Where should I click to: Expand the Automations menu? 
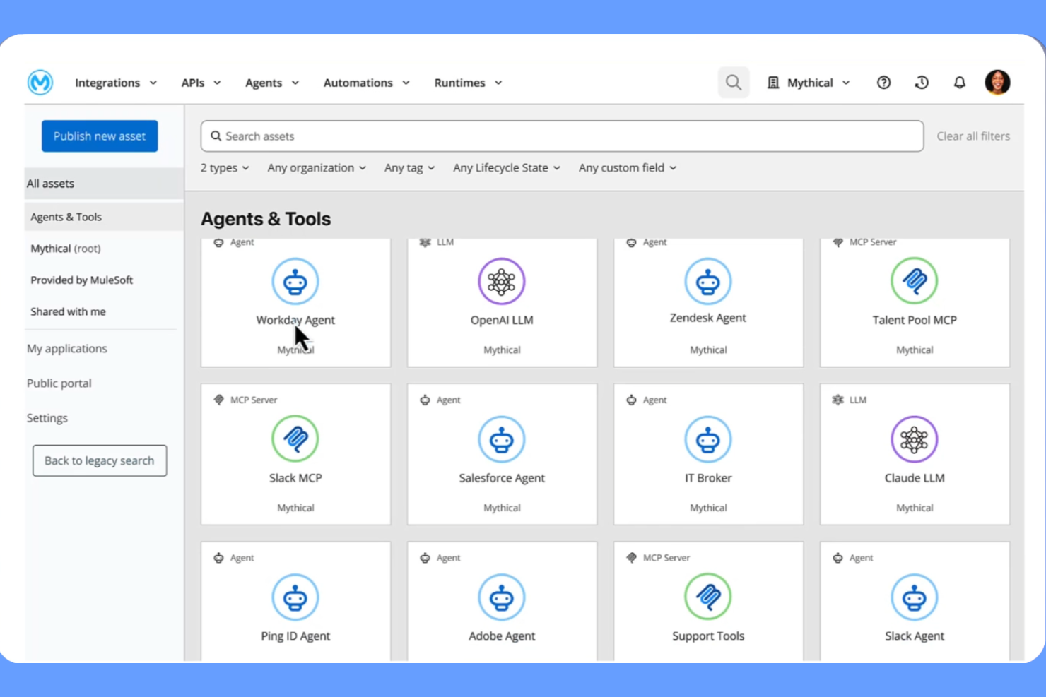click(x=366, y=83)
